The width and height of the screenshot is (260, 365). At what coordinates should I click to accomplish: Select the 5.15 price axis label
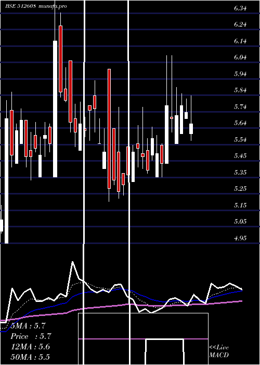[x=240, y=205]
